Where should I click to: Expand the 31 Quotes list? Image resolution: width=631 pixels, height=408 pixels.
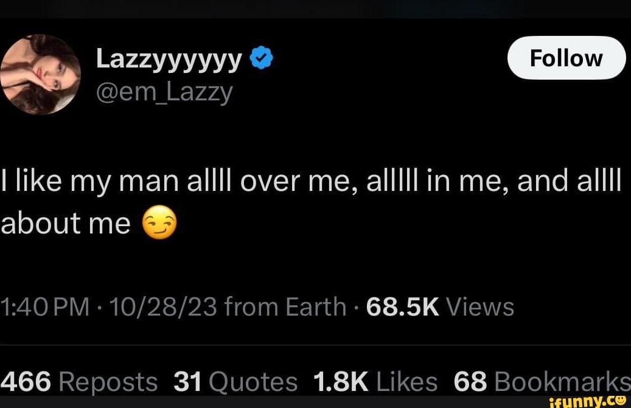[235, 381]
